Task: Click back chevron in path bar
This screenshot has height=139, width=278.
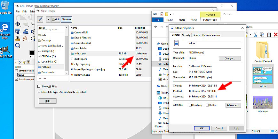Action: pos(48,19)
